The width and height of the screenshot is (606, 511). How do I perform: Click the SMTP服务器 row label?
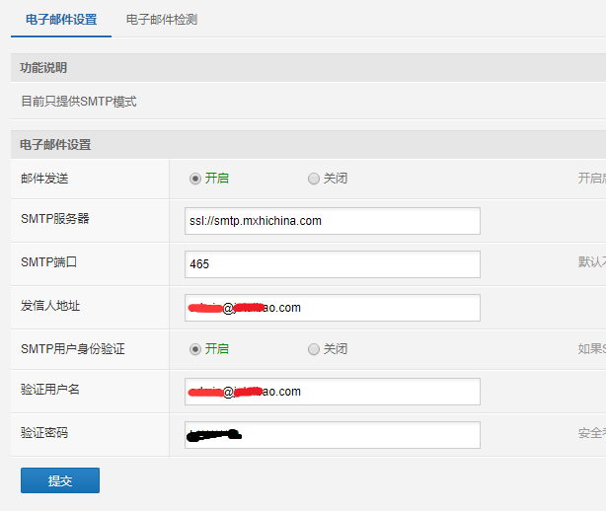tap(55, 218)
